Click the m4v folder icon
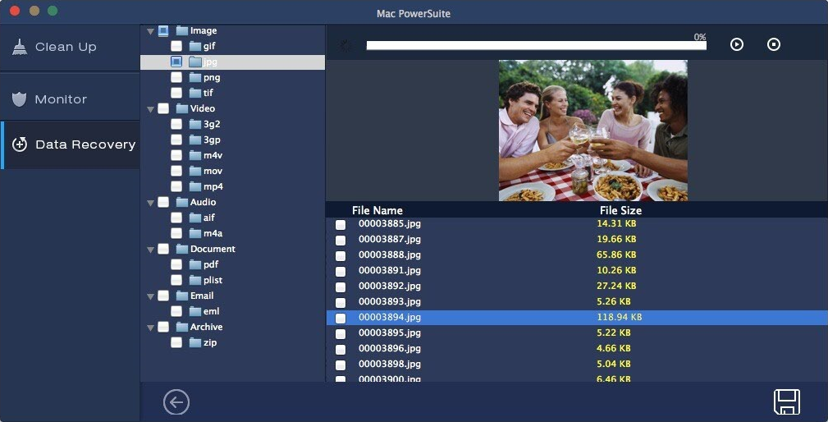Screen dimensions: 828x422 [195, 155]
